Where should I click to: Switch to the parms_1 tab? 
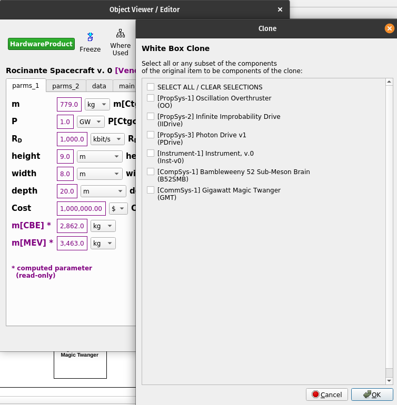26,86
